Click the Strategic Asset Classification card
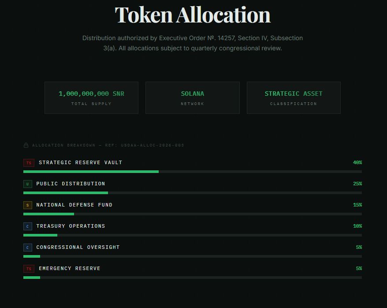Screen dimensions: 387x308 pyautogui.click(x=294, y=98)
